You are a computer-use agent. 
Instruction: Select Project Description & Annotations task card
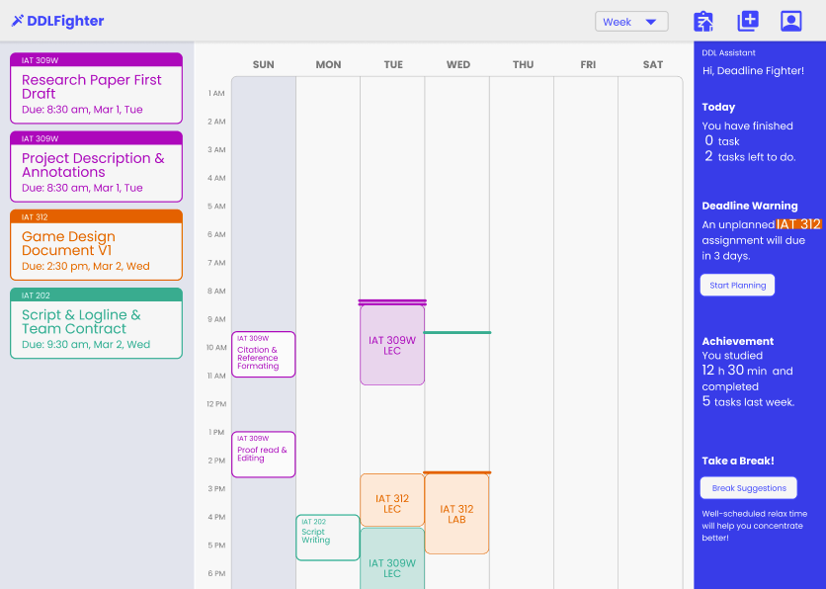point(97,166)
